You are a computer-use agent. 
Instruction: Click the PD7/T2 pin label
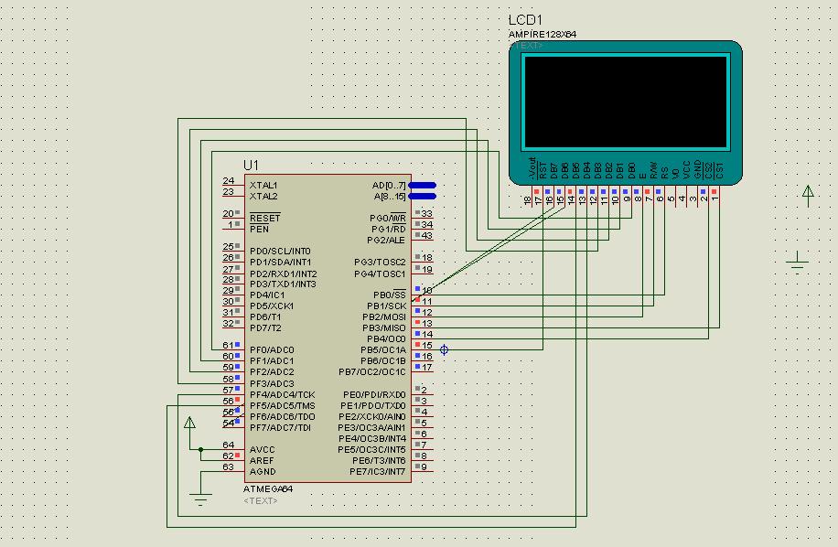click(265, 328)
